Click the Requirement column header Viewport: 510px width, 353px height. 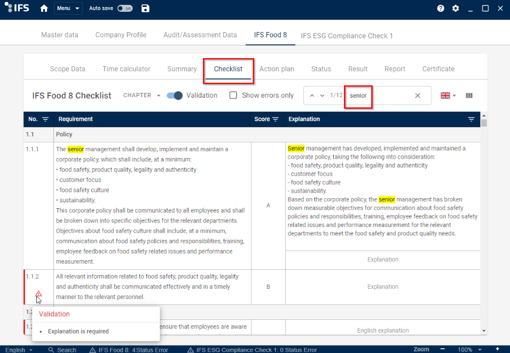(x=75, y=120)
